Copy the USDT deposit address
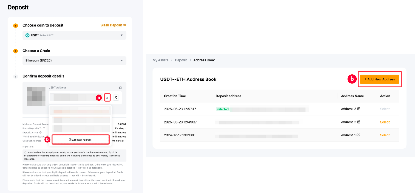The image size is (415, 193). [x=116, y=98]
